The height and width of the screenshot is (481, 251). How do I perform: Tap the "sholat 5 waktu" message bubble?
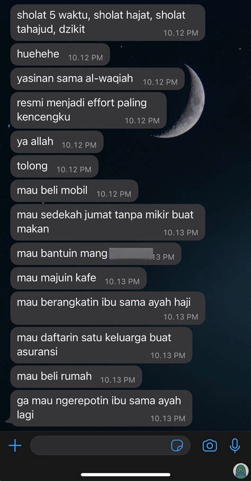click(x=108, y=22)
